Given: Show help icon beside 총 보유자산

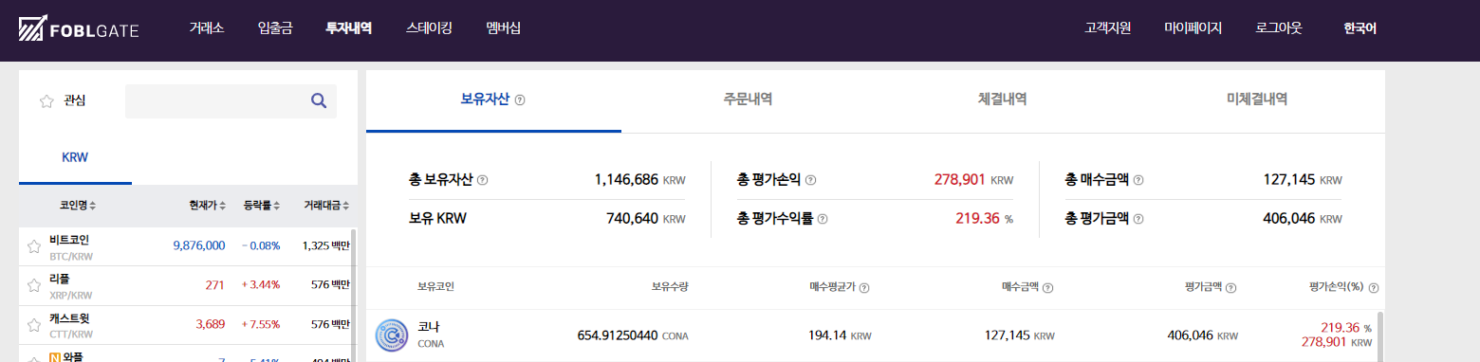Looking at the screenshot, I should tap(482, 179).
